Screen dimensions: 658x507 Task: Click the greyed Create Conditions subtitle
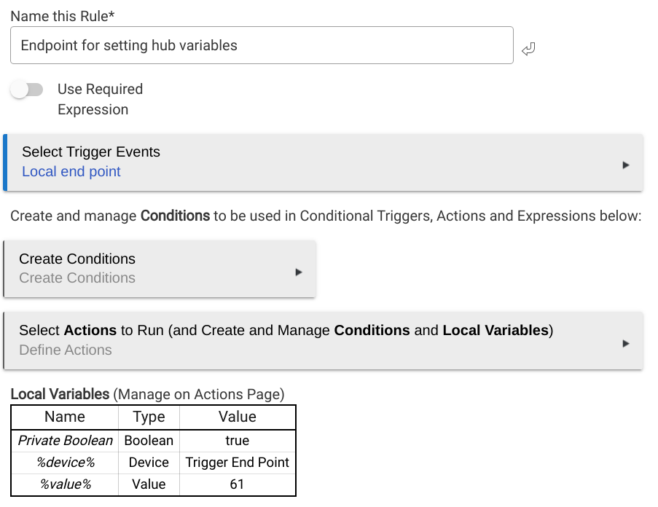77,278
